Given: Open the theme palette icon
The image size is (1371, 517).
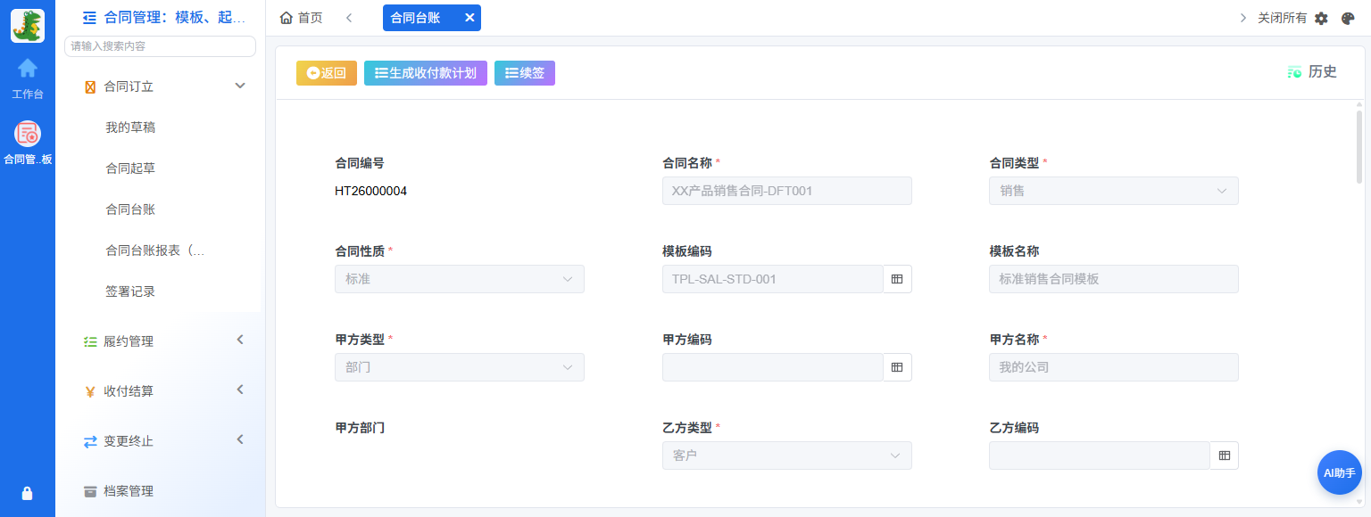Looking at the screenshot, I should (1348, 18).
